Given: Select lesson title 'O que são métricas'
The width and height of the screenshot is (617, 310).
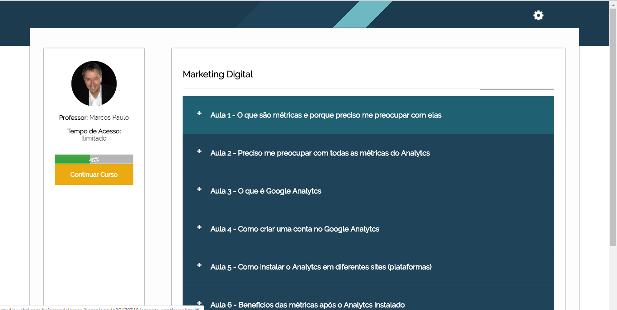Looking at the screenshot, I should (x=325, y=115).
